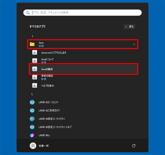165x155 pixels.
Task: Click the Javaの構成 coffee cup icon
Action: 35,69
